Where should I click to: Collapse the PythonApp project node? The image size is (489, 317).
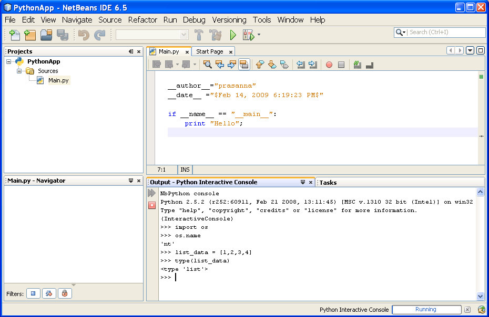[x=9, y=61]
